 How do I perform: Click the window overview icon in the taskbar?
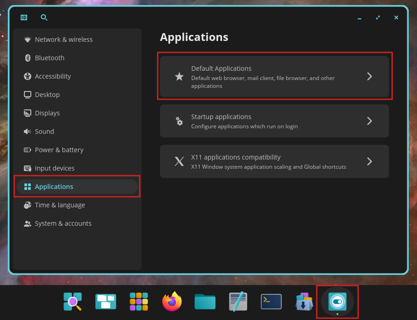(105, 301)
